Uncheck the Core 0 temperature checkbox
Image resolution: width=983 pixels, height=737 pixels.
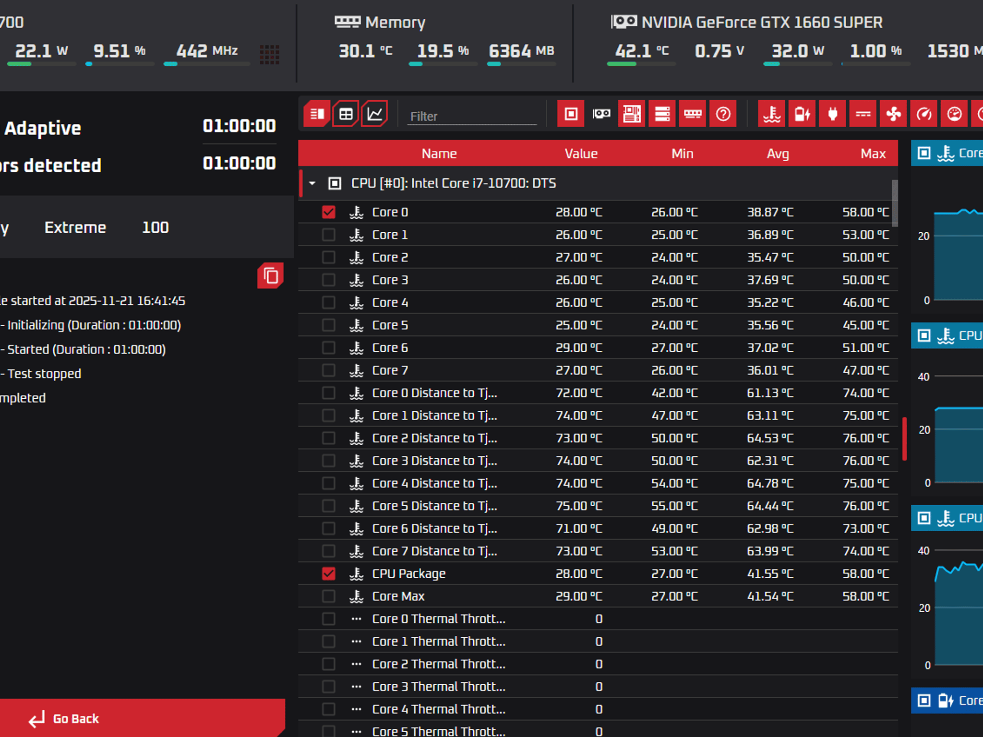point(329,212)
